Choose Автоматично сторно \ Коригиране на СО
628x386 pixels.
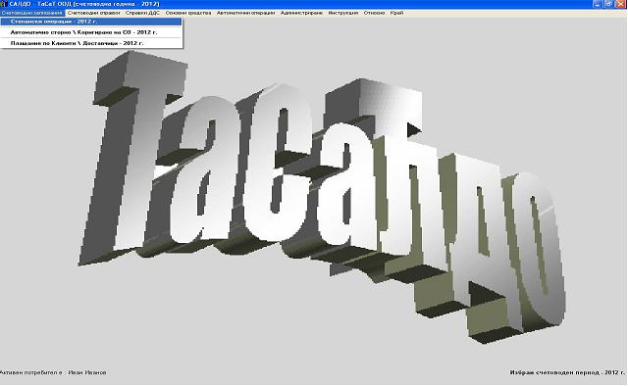pos(91,32)
